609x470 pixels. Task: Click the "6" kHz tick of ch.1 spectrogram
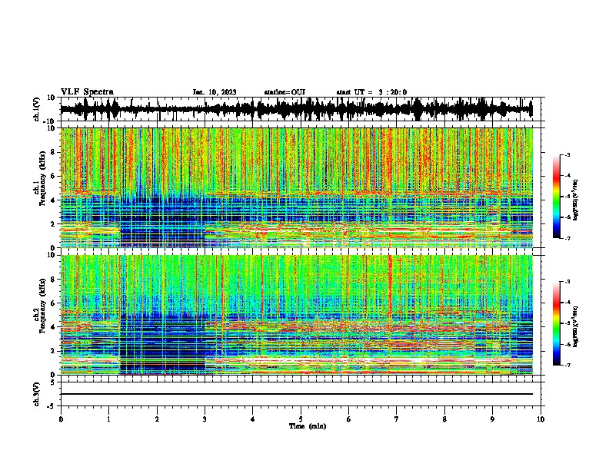coord(54,176)
